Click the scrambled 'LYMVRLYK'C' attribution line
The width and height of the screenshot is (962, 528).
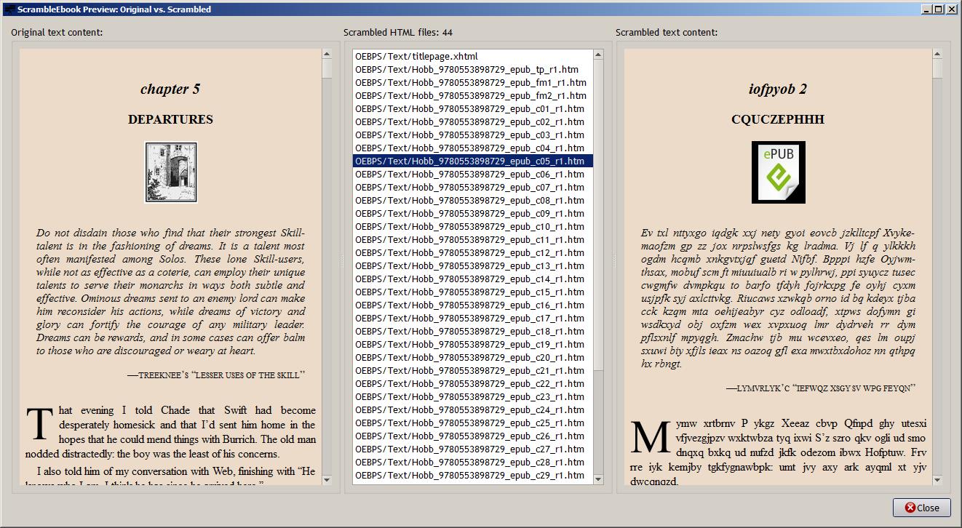[820, 388]
